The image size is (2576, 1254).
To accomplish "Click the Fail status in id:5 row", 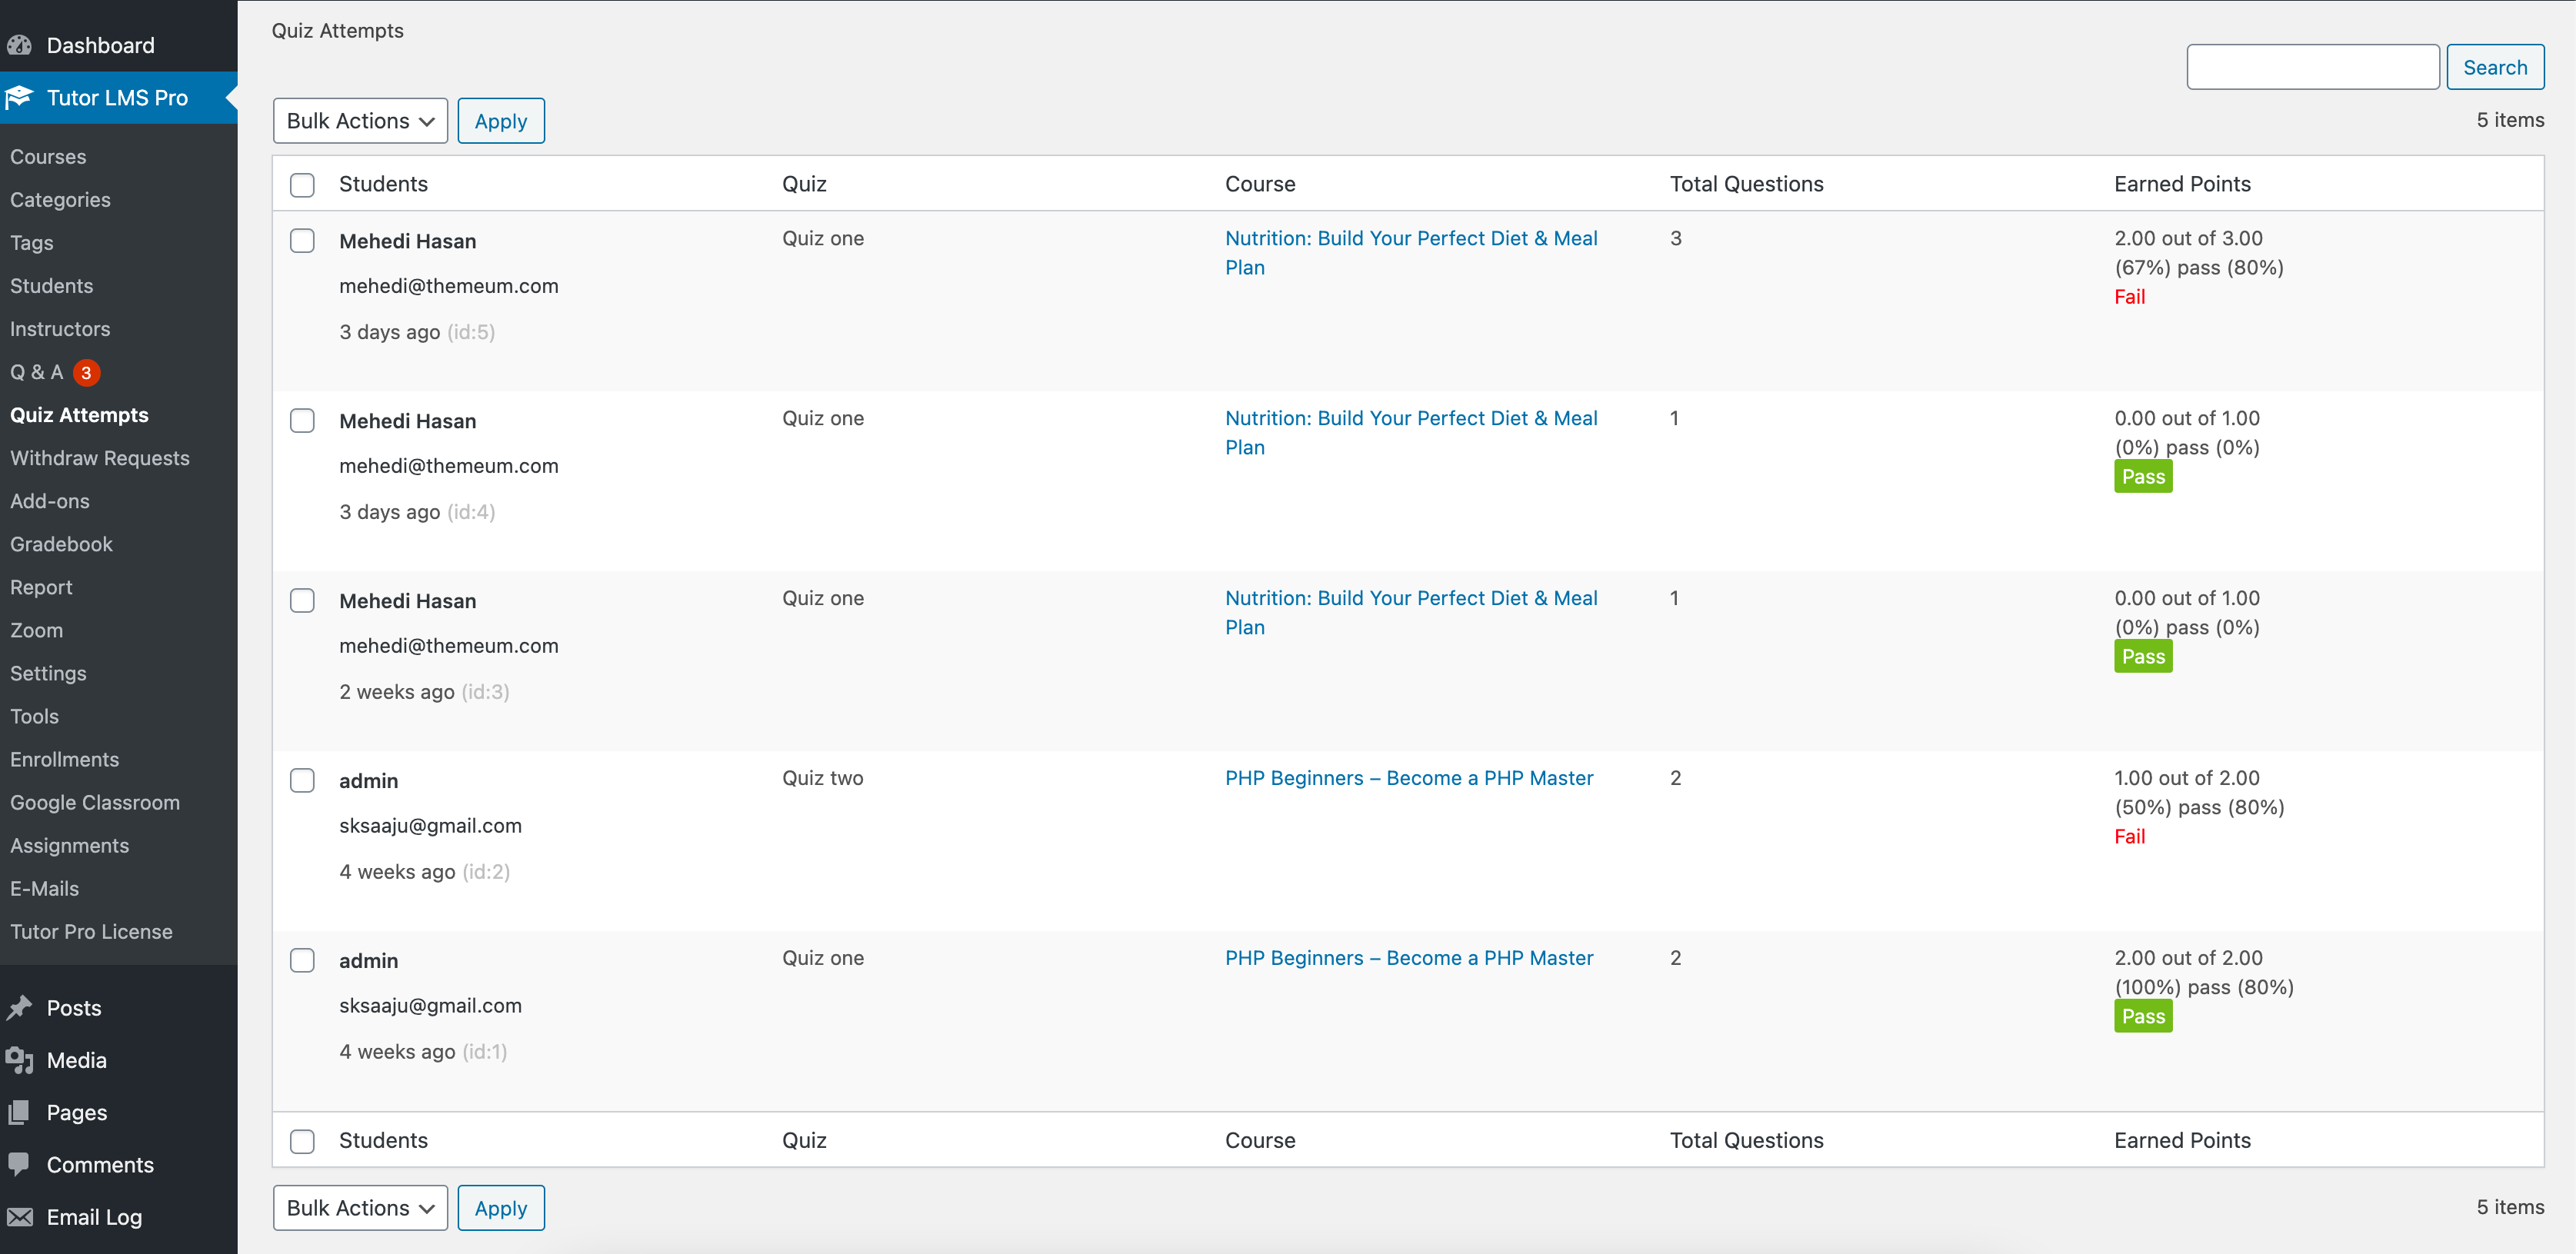I will 2129,297.
